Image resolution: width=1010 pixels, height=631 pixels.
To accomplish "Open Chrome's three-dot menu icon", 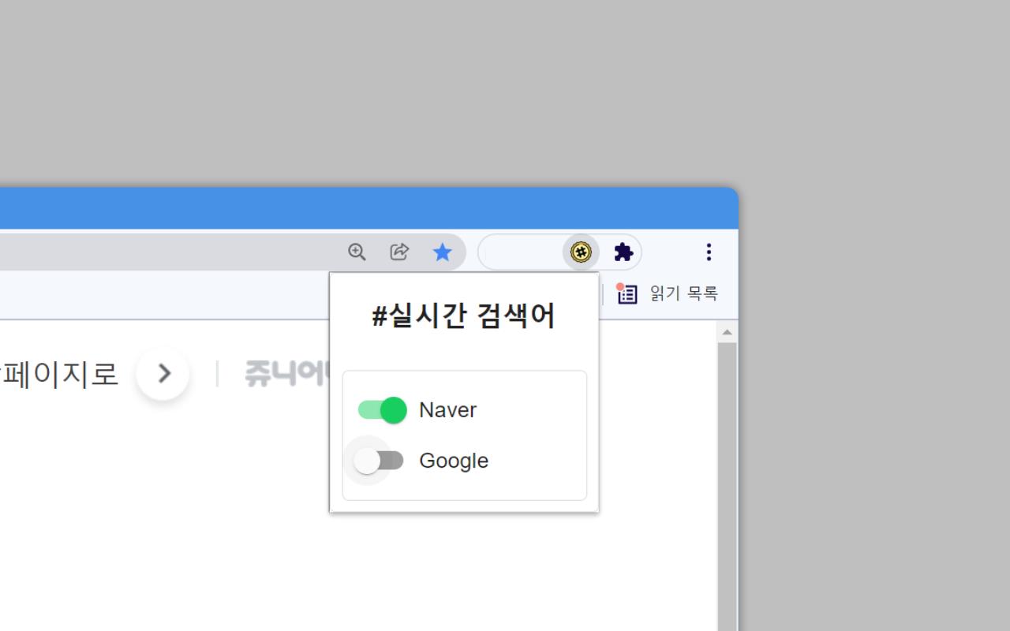I will 709,252.
